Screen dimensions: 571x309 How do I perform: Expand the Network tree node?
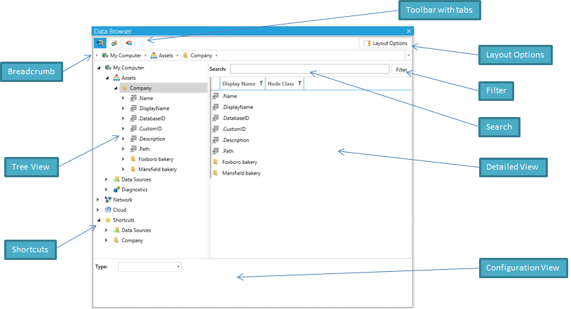(98, 200)
